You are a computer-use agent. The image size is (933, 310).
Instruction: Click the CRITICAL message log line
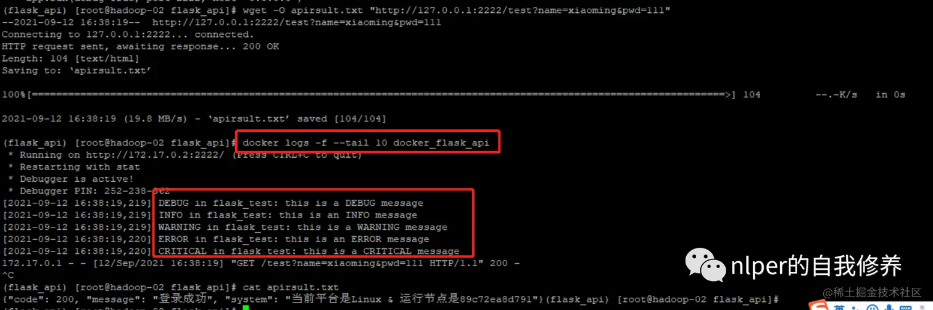[231, 251]
